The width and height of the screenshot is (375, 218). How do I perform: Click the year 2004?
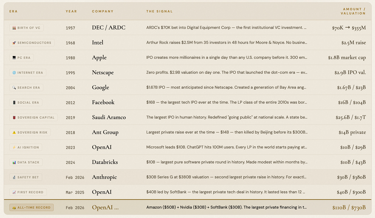click(x=70, y=88)
